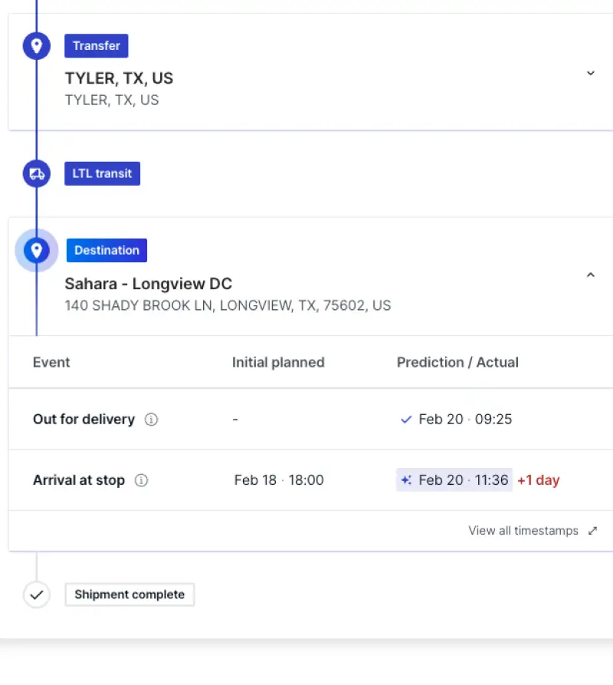Open View all timestamps link
Viewport: 613px width, 685px height.
[523, 531]
